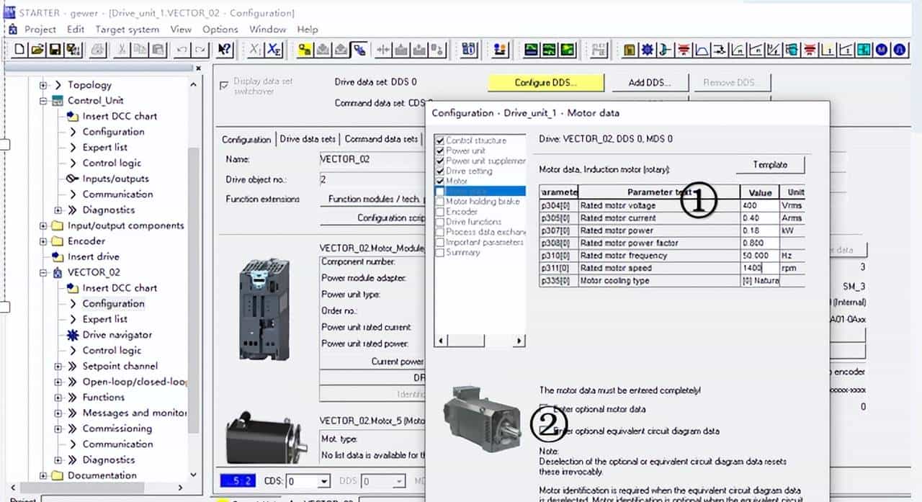Click the Encoder folder icon
922x502 pixels.
[58, 241]
